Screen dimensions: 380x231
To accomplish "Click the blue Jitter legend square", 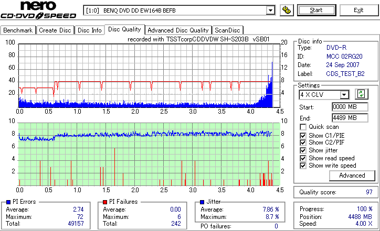I will click(202, 202).
